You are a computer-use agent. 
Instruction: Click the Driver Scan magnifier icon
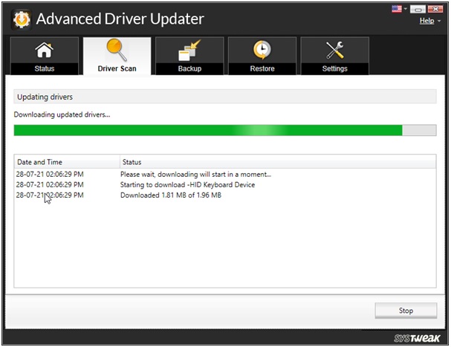click(x=117, y=50)
